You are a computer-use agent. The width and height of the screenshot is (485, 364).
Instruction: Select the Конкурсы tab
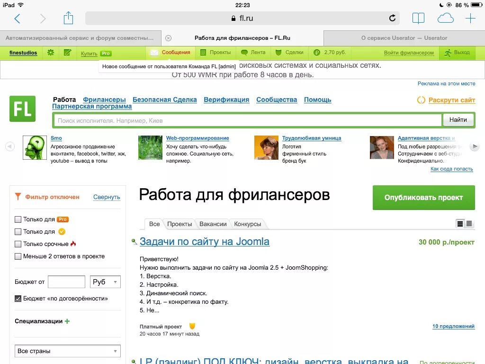click(247, 224)
